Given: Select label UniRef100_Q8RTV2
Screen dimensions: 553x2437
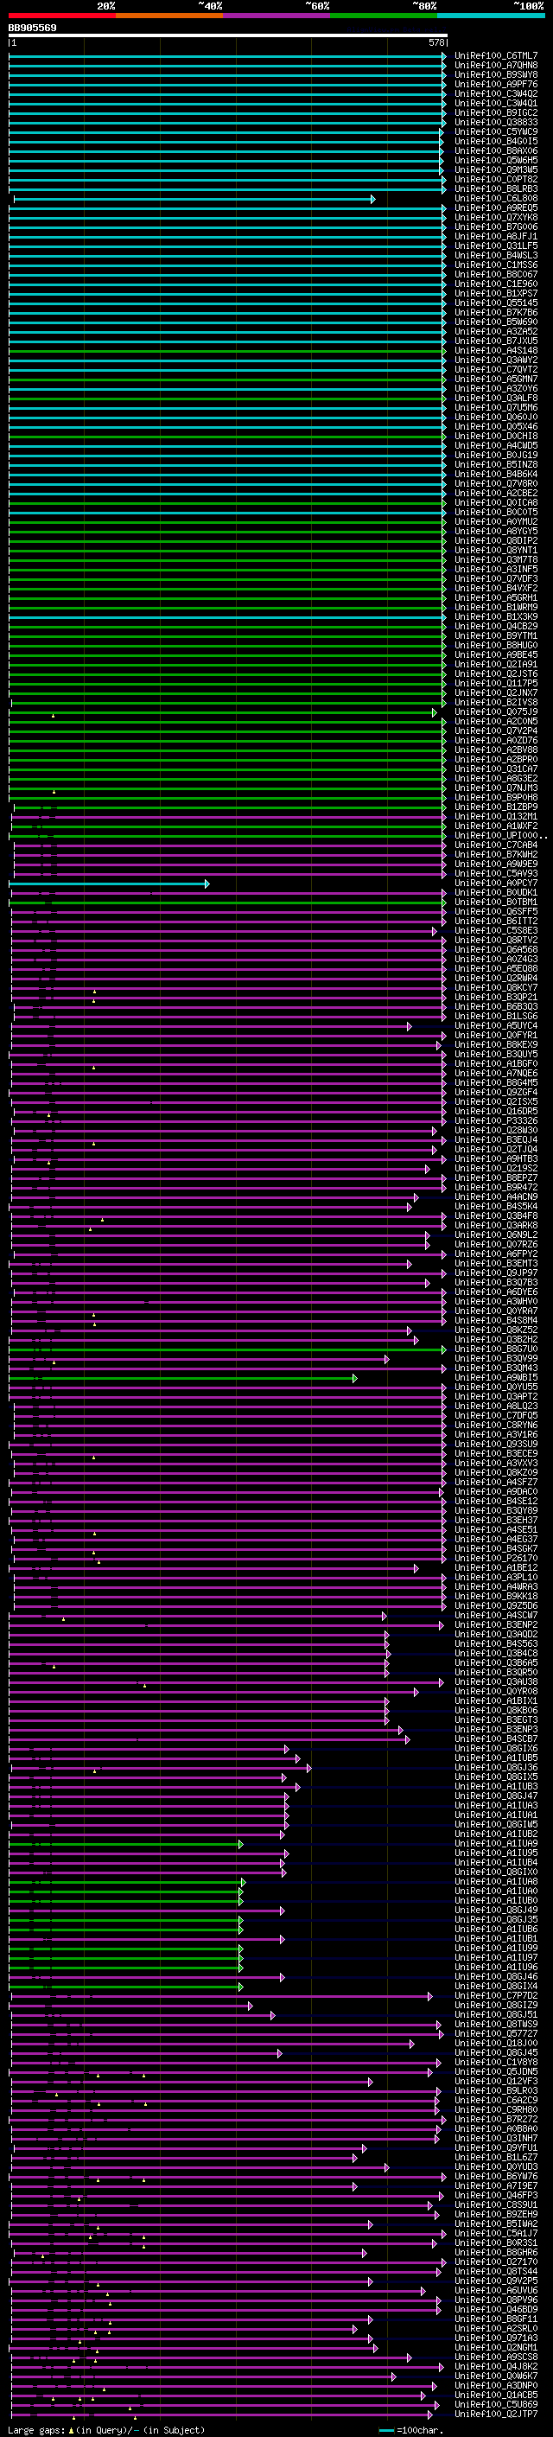Looking at the screenshot, I should point(496,941).
